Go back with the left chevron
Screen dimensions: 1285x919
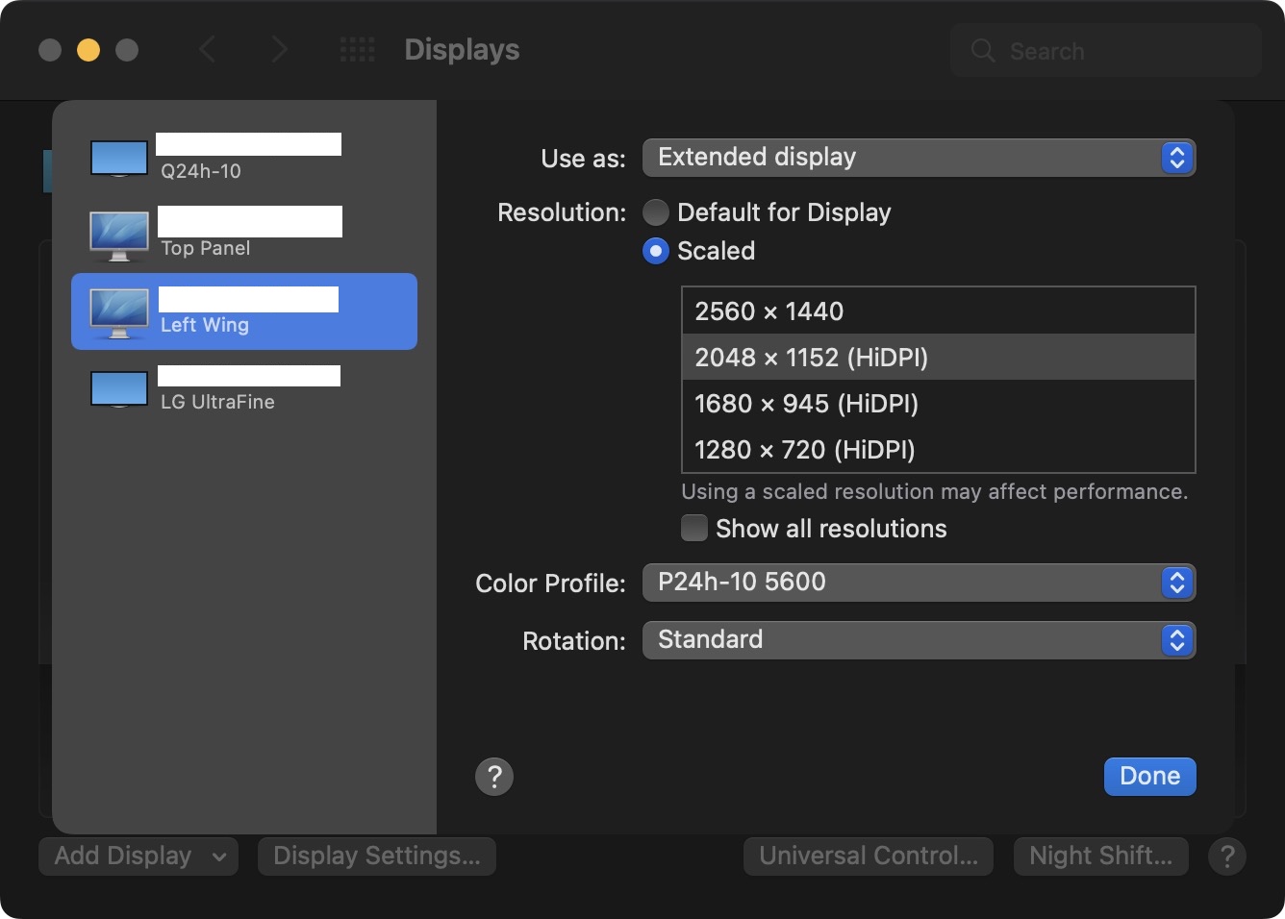click(207, 50)
